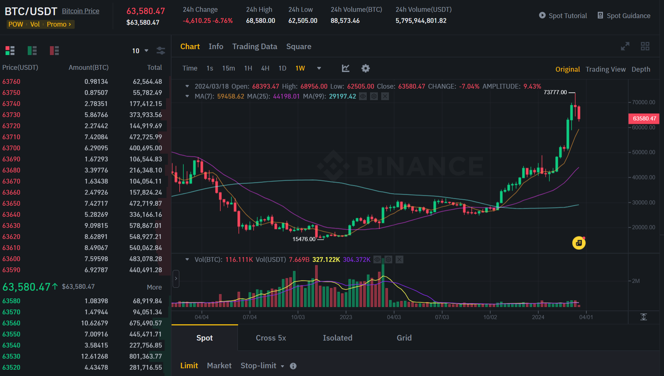664x376 pixels.
Task: Select the Cross 5x margin tab
Action: coord(271,338)
